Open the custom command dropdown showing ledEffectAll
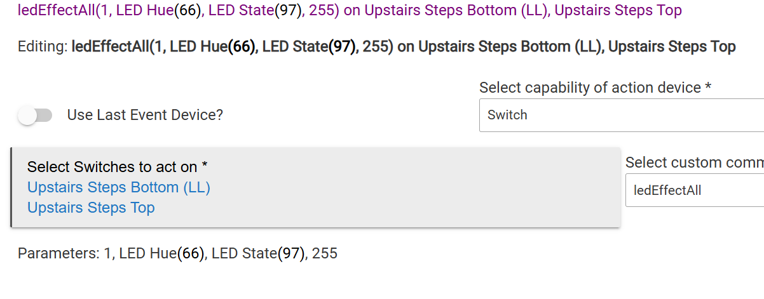Image resolution: width=764 pixels, height=299 pixels. 694,190
